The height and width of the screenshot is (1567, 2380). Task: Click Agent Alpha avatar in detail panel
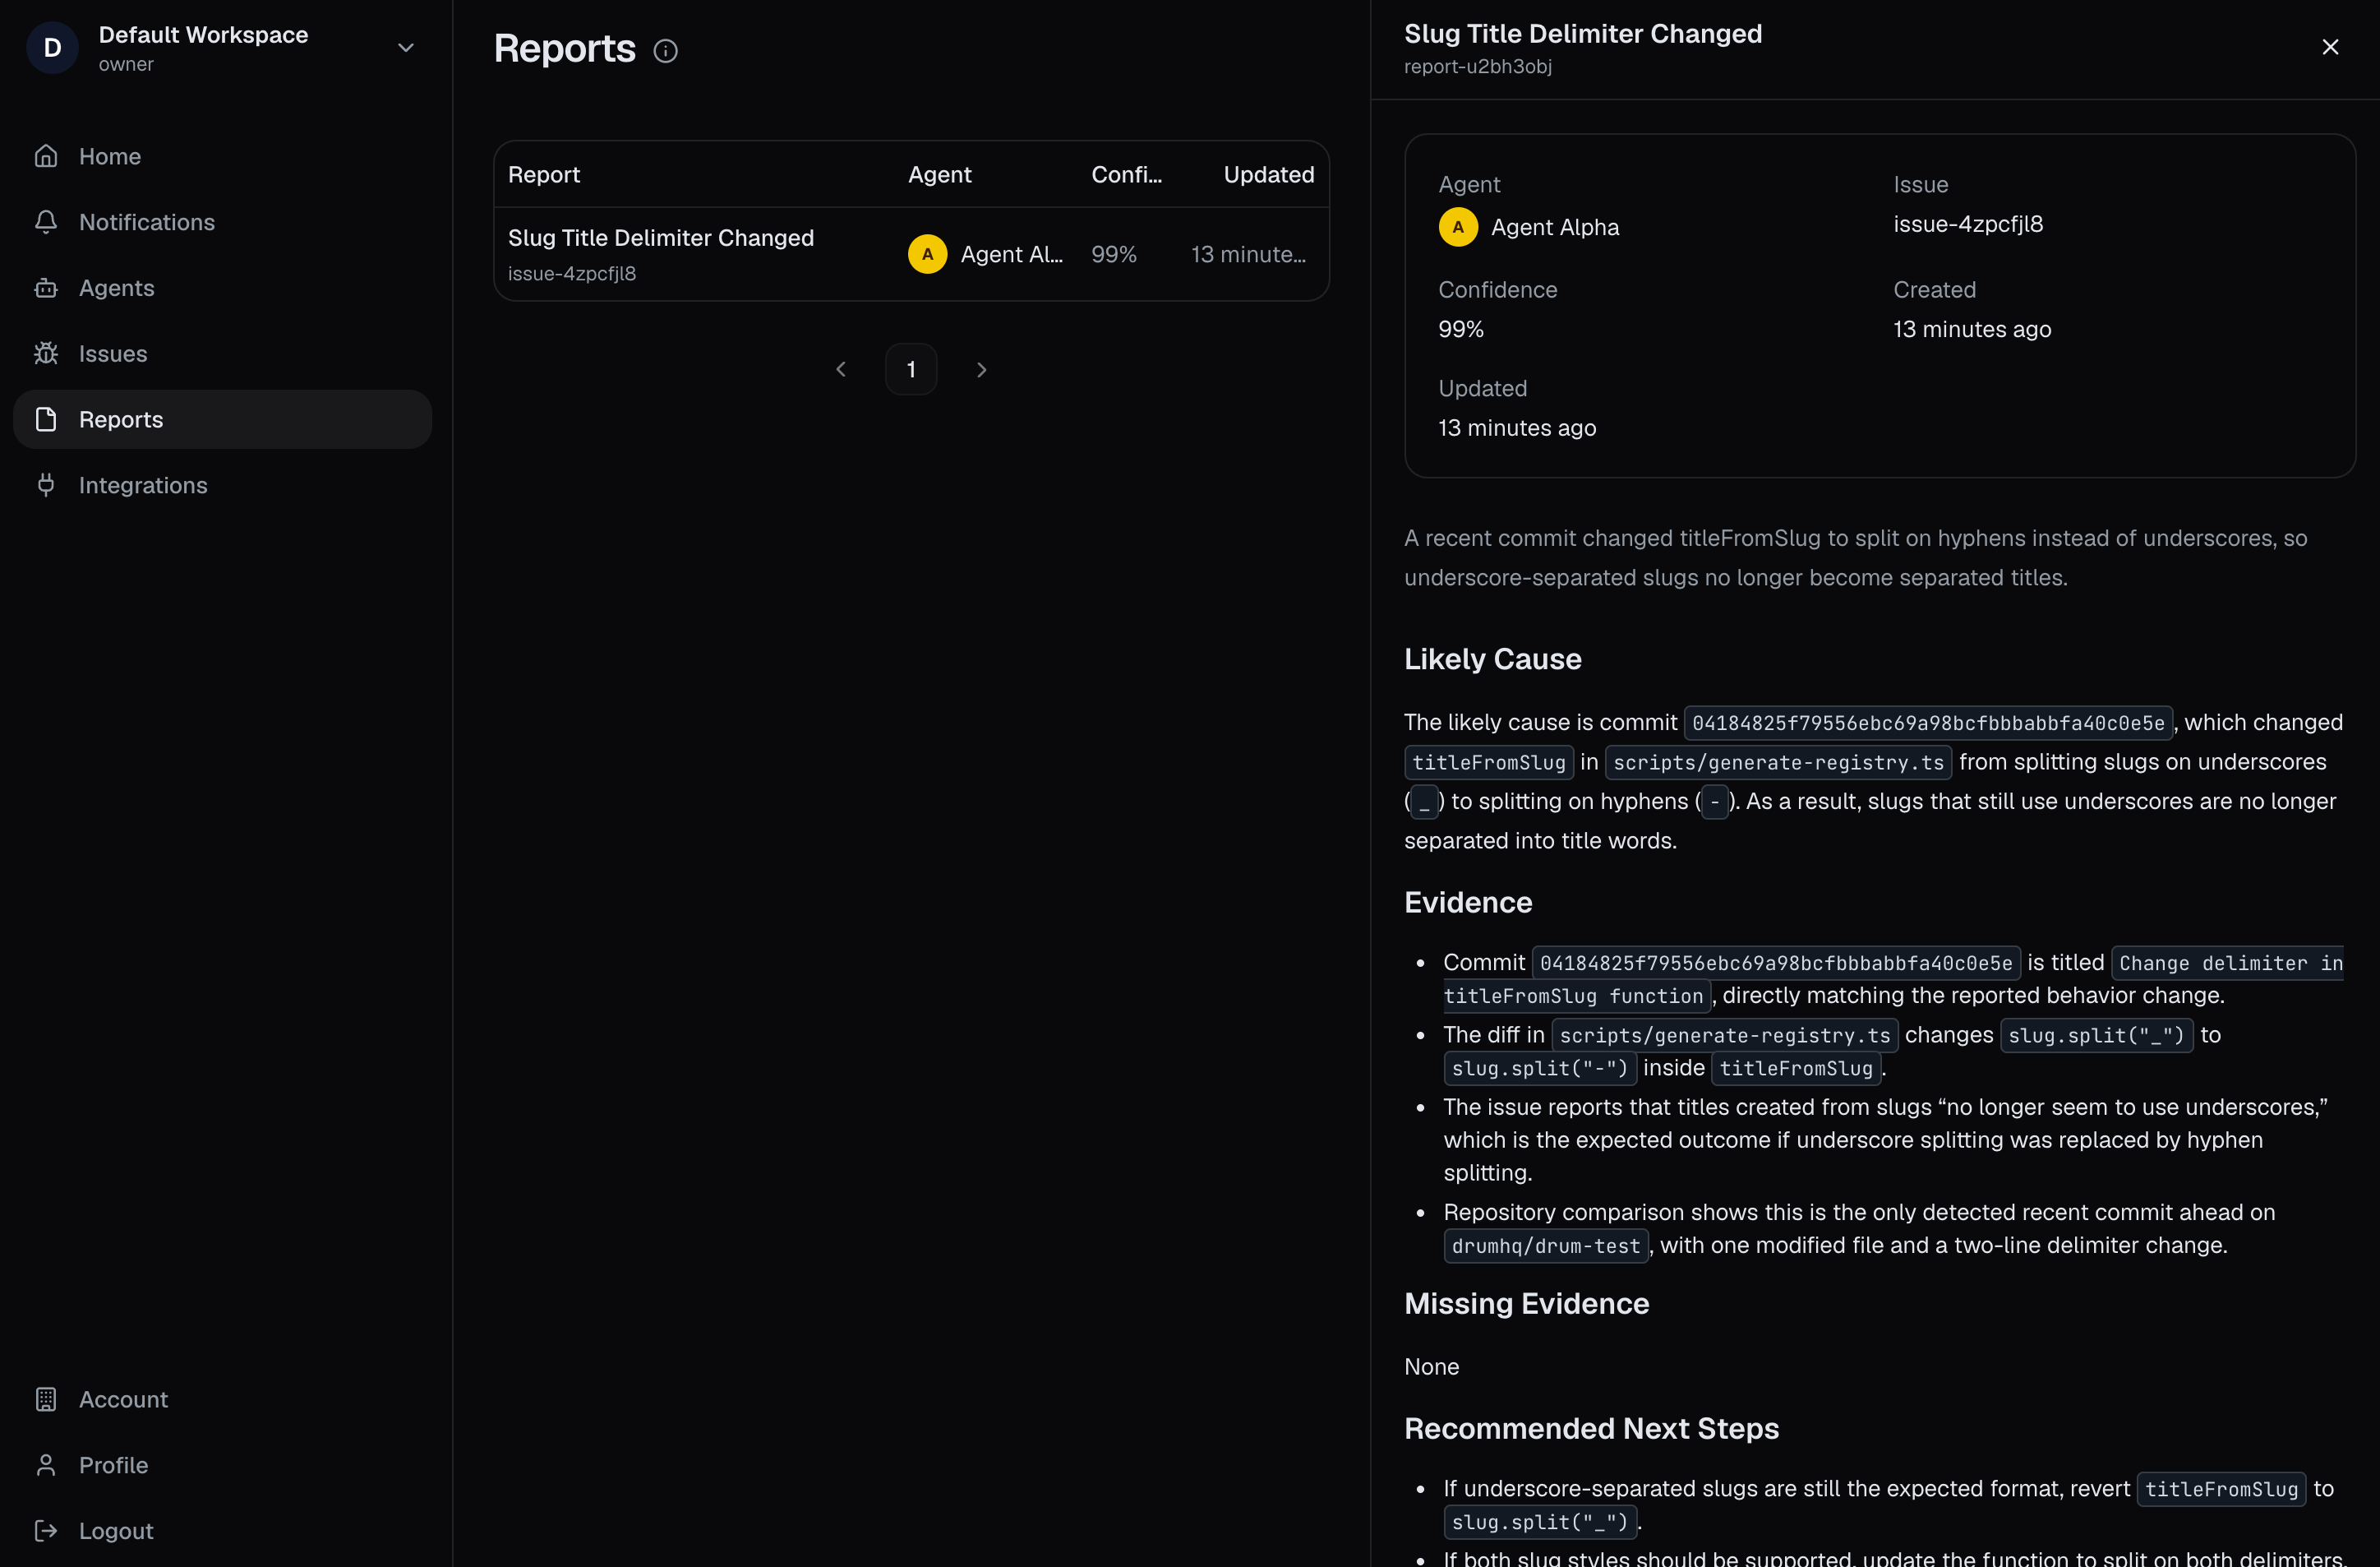coord(1458,227)
